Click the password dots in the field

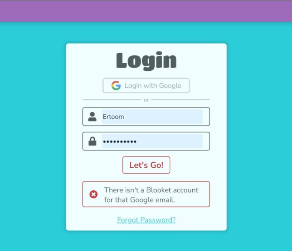click(120, 141)
